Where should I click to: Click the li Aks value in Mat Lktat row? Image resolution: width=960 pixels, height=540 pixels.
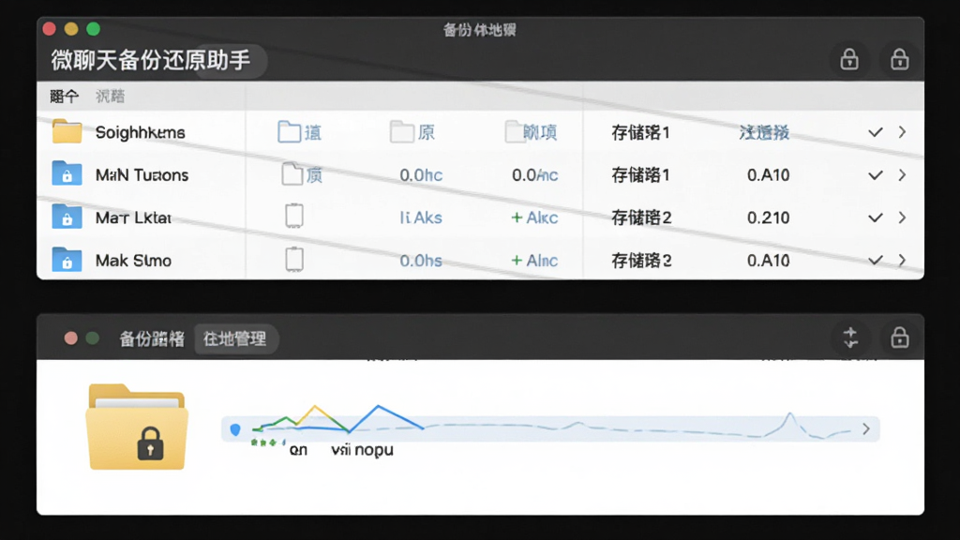click(x=421, y=217)
